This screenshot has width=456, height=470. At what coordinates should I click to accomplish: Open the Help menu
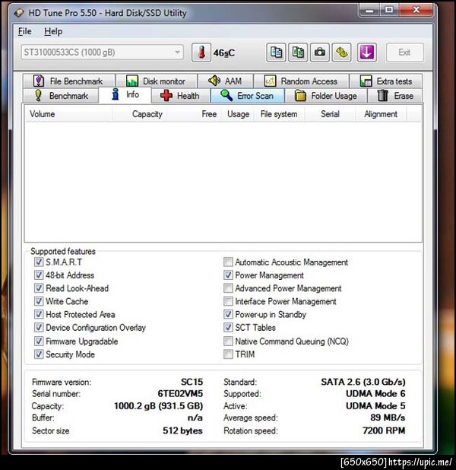(x=53, y=31)
